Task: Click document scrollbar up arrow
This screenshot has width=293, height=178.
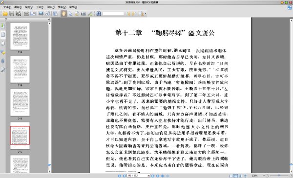Action: click(291, 20)
